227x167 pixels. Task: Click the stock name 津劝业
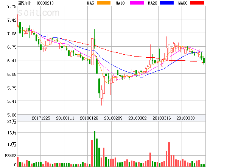coord(24,3)
